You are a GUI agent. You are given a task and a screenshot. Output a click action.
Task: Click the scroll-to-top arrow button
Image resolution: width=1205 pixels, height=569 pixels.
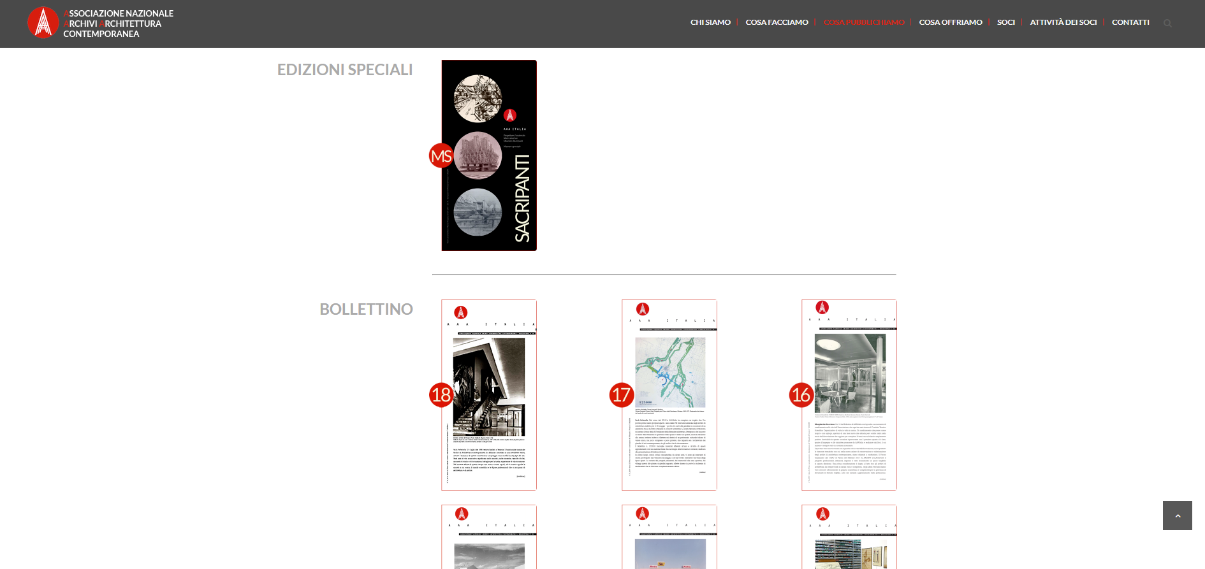pos(1177,515)
